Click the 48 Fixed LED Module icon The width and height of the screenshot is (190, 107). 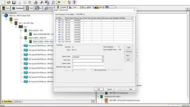(106, 100)
